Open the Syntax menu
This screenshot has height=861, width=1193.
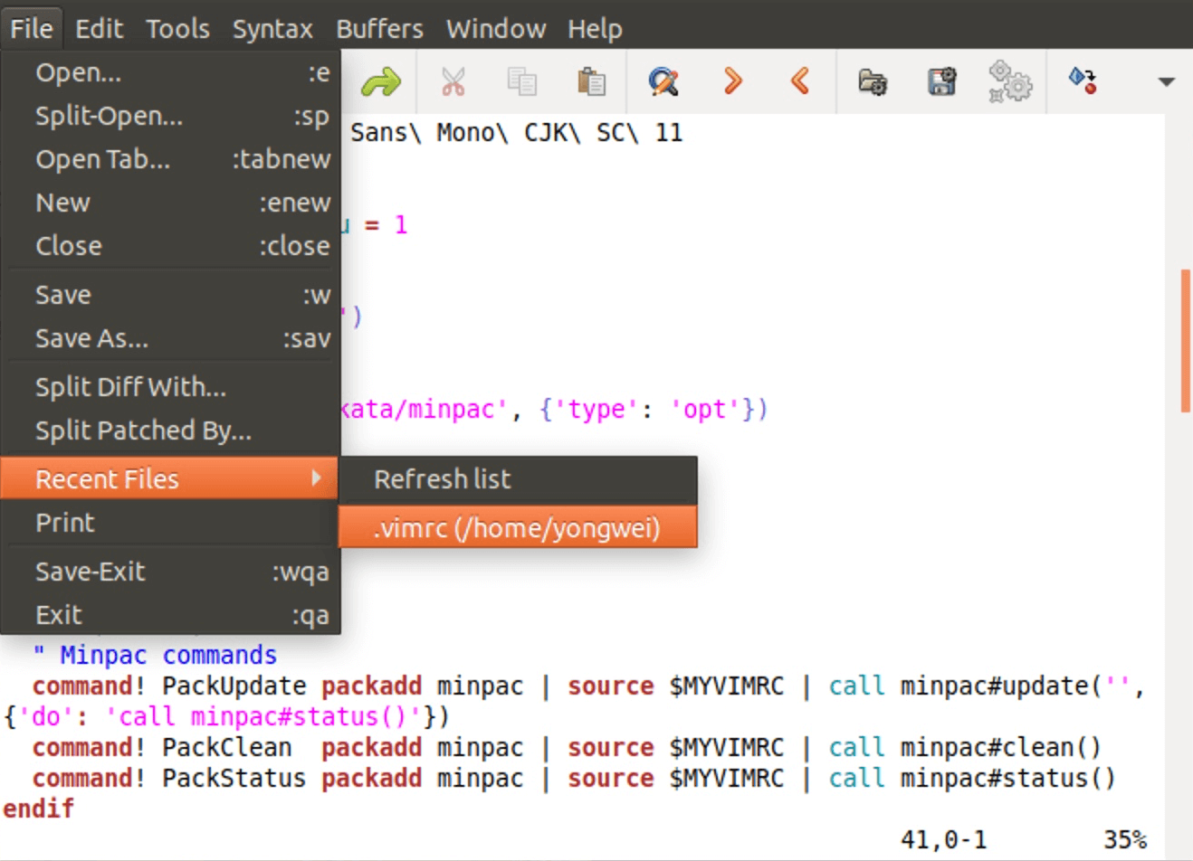(x=272, y=29)
